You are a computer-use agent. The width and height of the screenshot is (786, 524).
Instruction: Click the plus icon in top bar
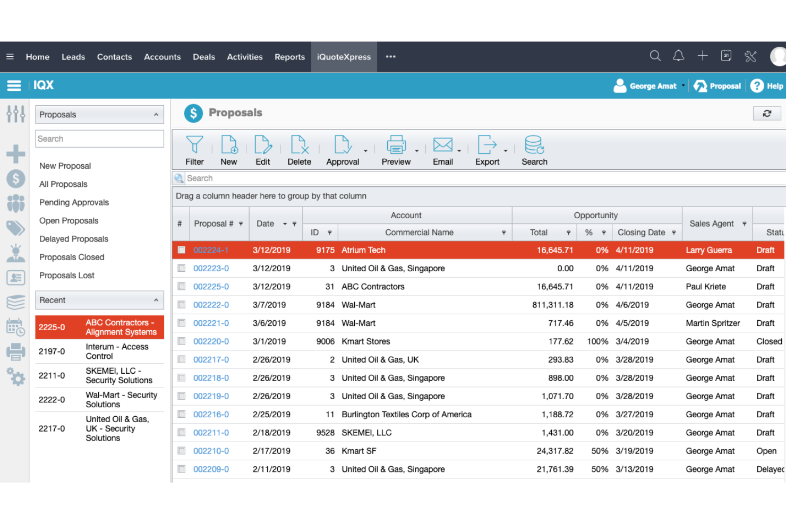coord(702,56)
